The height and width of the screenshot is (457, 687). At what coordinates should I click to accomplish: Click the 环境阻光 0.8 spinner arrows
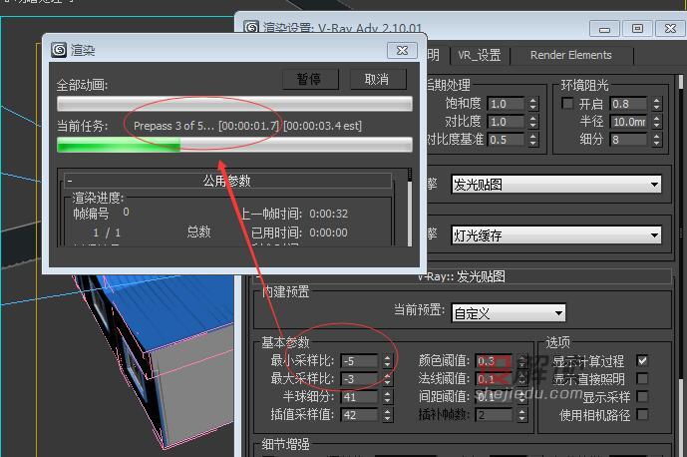[656, 104]
